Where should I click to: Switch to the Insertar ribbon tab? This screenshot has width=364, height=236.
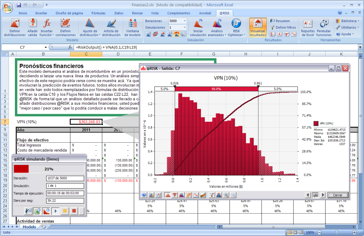[x=41, y=13]
